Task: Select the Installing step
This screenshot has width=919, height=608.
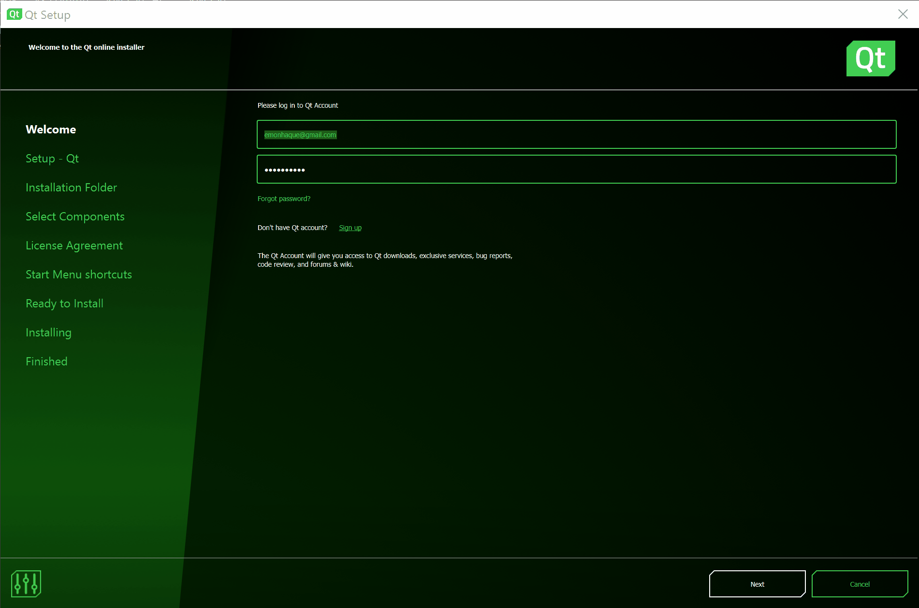Action: (48, 332)
